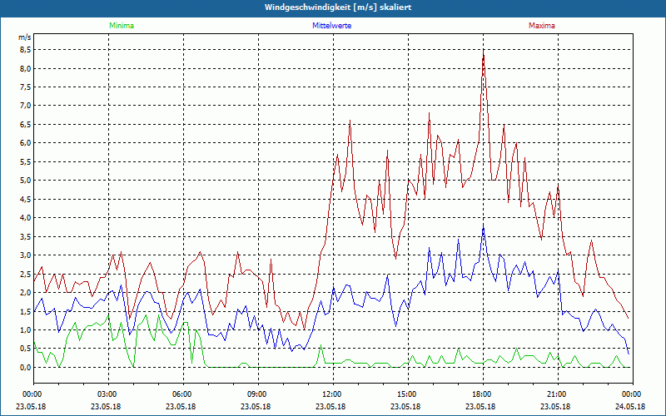
Task: Click the '4,0' y-axis value
Action: point(26,218)
